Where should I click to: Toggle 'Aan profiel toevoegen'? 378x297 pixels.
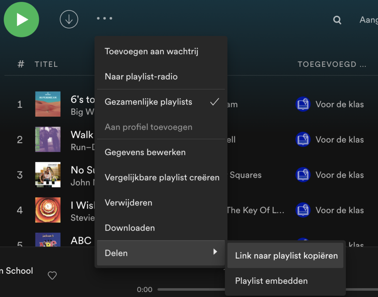(x=148, y=127)
